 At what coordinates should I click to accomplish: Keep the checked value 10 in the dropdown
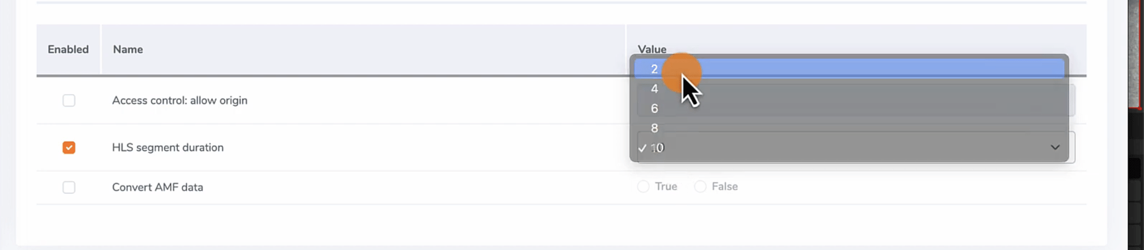coord(849,148)
